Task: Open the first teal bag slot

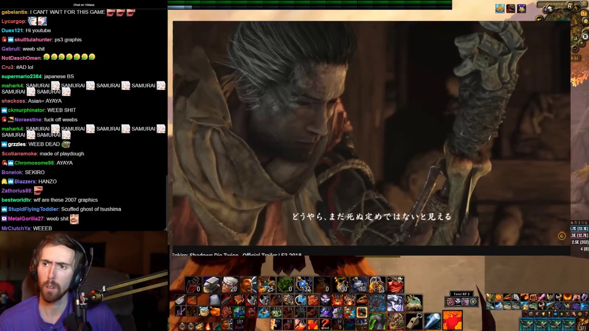Action: coord(526,324)
